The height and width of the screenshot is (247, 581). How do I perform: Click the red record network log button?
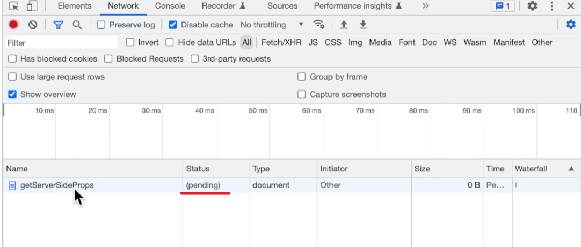(13, 25)
